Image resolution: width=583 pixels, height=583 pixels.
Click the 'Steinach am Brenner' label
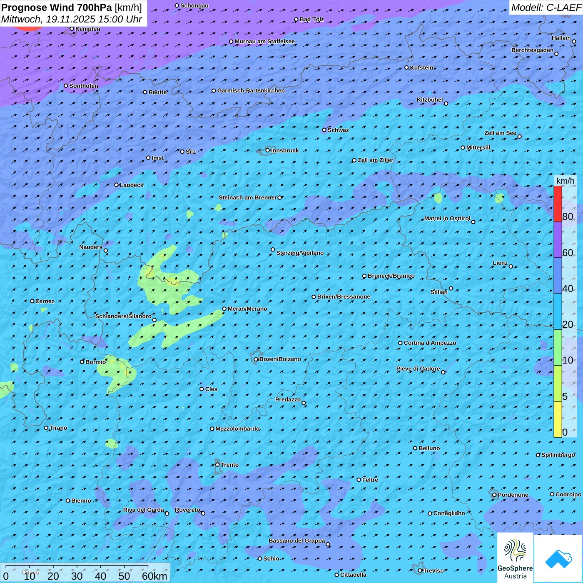click(x=248, y=197)
